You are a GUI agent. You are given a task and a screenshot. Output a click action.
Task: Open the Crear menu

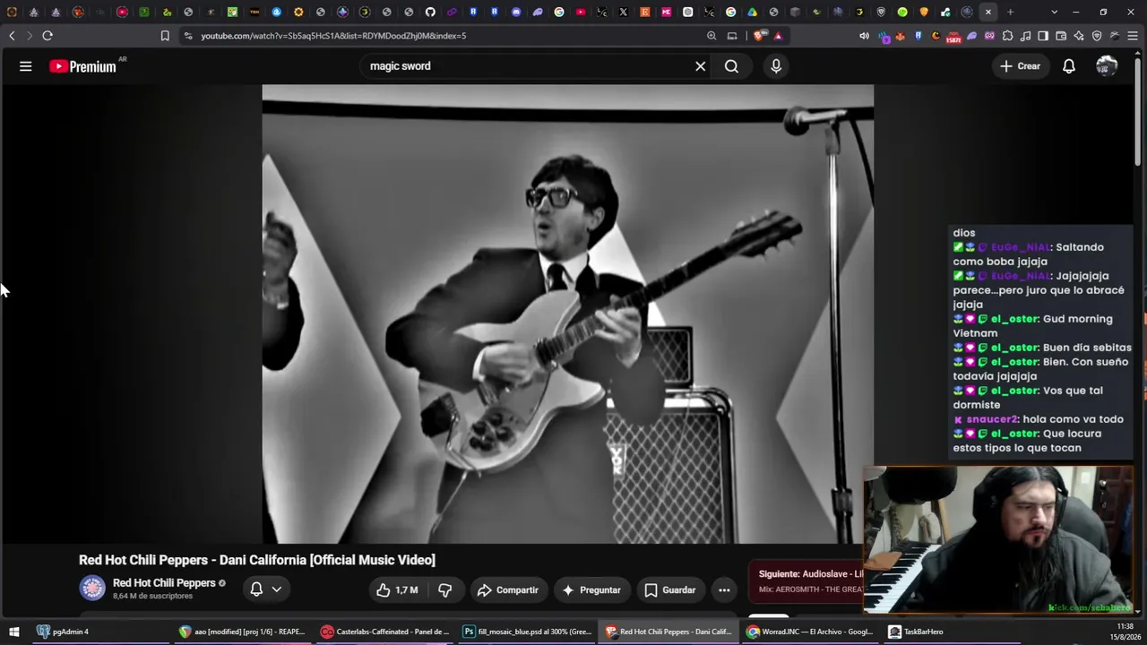click(1020, 66)
